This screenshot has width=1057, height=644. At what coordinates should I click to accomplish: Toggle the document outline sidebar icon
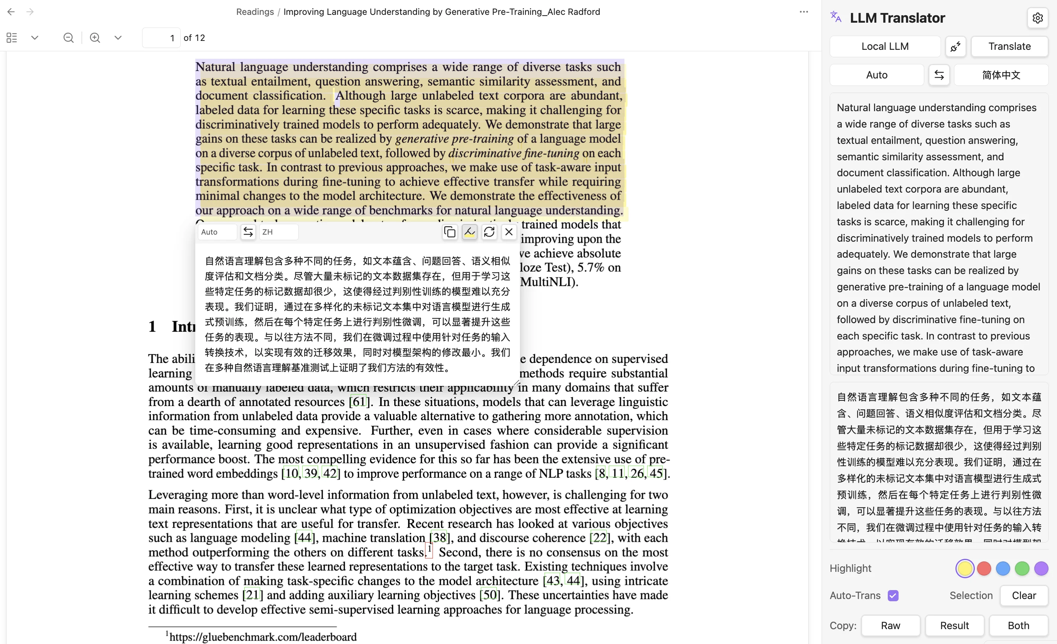point(12,38)
